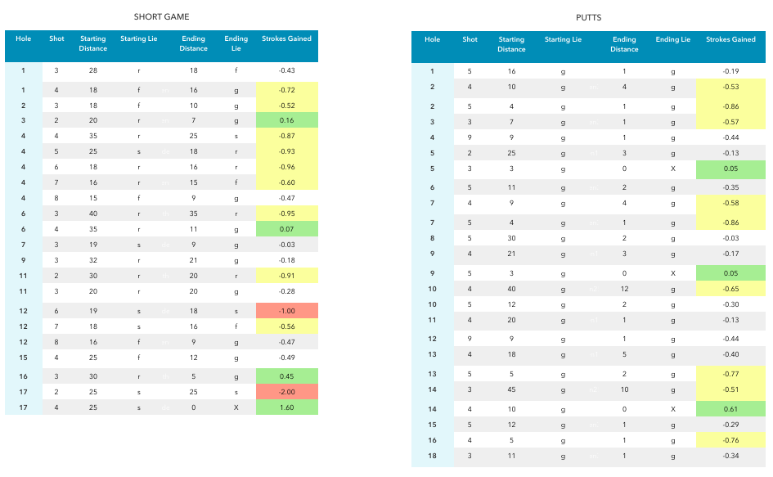Click the Hole header in Putts table
Image resolution: width=773 pixels, height=477 pixels.
tap(433, 39)
